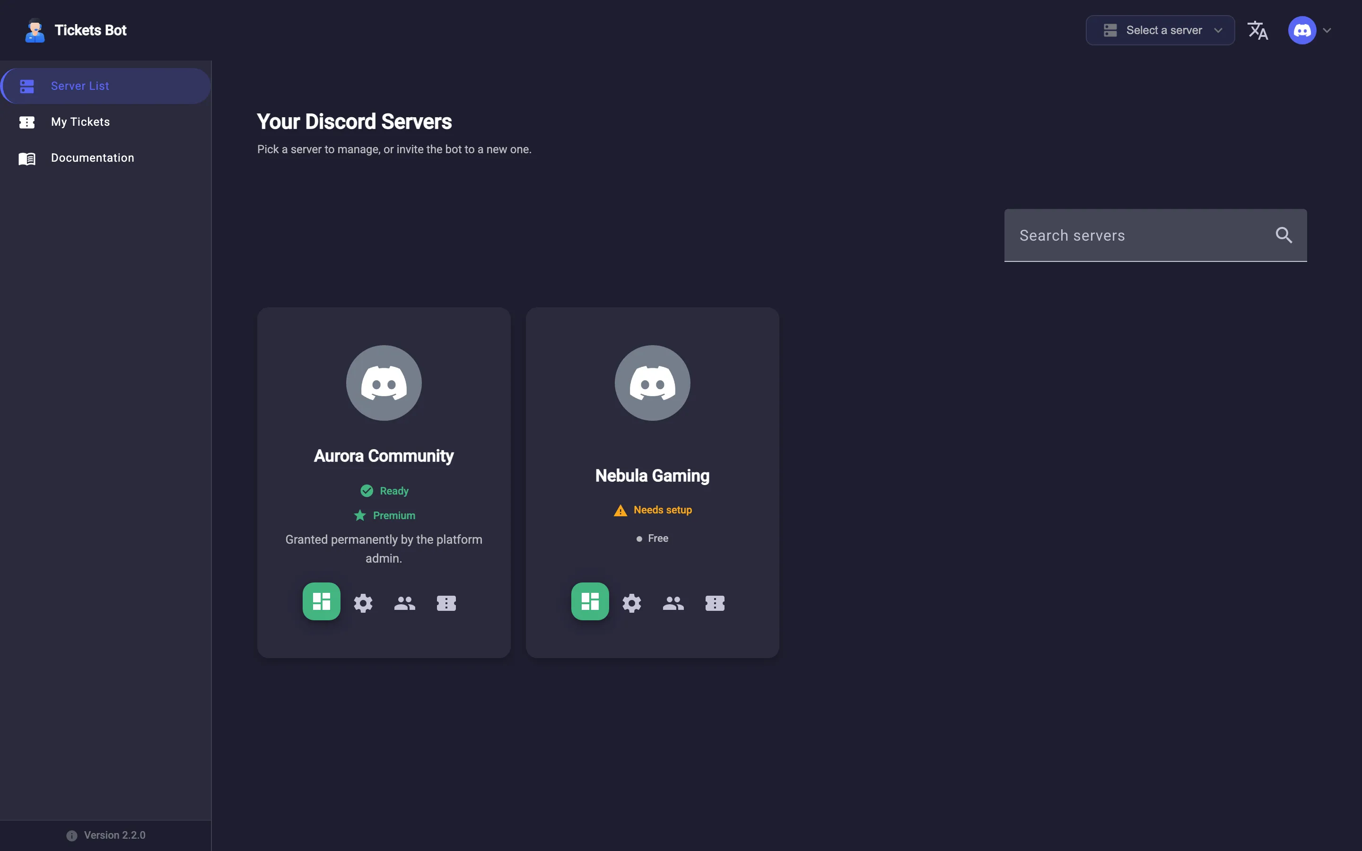1362x851 pixels.
Task: Click the Needs setup warning triangle
Action: (x=620, y=511)
